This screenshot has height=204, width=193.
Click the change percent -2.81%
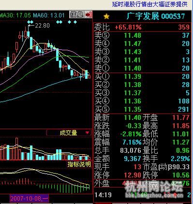coord(131,134)
